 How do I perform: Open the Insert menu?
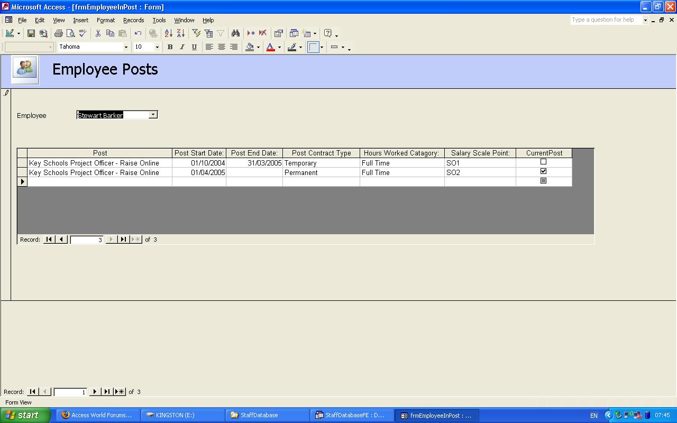click(x=81, y=20)
